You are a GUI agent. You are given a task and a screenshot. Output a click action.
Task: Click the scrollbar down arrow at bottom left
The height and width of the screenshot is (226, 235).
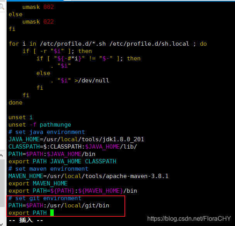click(x=1, y=224)
